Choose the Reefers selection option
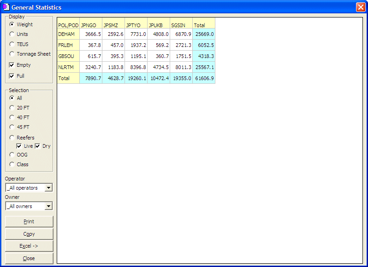368x267 pixels. click(x=12, y=138)
